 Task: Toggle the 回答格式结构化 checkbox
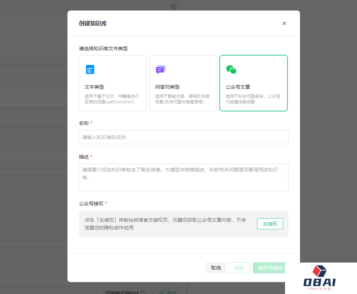pos(100,293)
